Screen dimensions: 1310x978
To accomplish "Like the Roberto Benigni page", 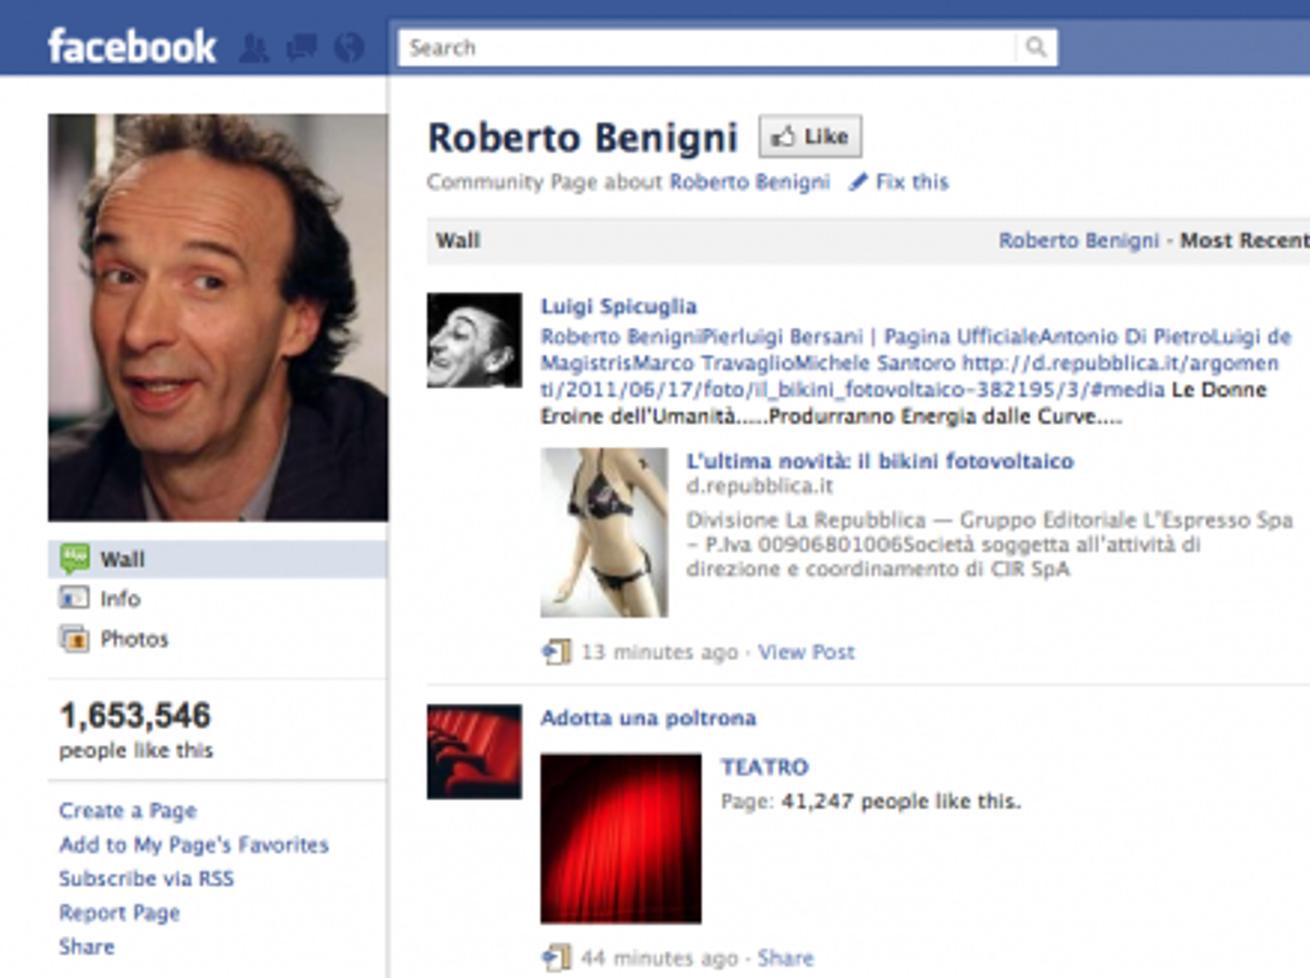I will click(x=810, y=136).
